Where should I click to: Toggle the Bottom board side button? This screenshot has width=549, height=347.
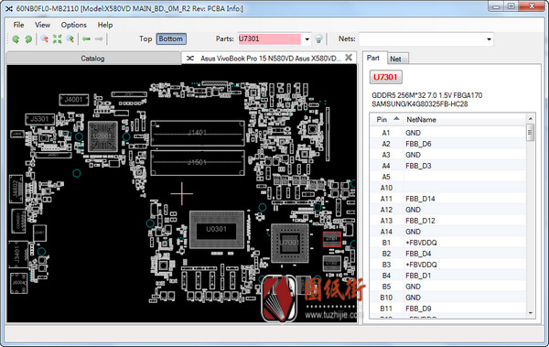(x=171, y=38)
